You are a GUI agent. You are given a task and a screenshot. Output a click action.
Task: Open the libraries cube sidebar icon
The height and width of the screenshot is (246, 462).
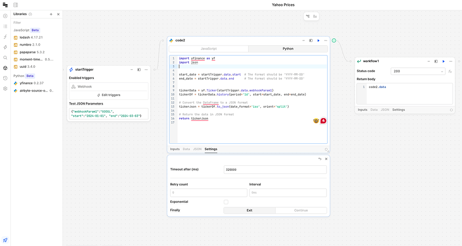pyautogui.click(x=5, y=68)
